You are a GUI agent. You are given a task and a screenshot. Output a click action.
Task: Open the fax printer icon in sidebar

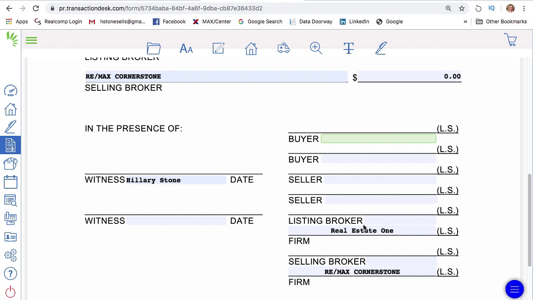pyautogui.click(x=10, y=218)
